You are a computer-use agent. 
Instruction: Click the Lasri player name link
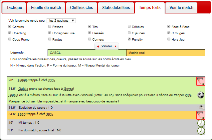22,114
